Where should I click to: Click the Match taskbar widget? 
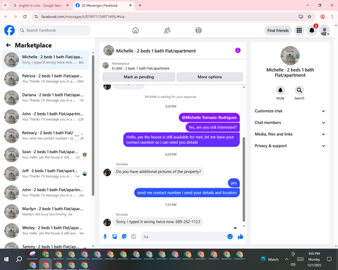[x=270, y=259]
